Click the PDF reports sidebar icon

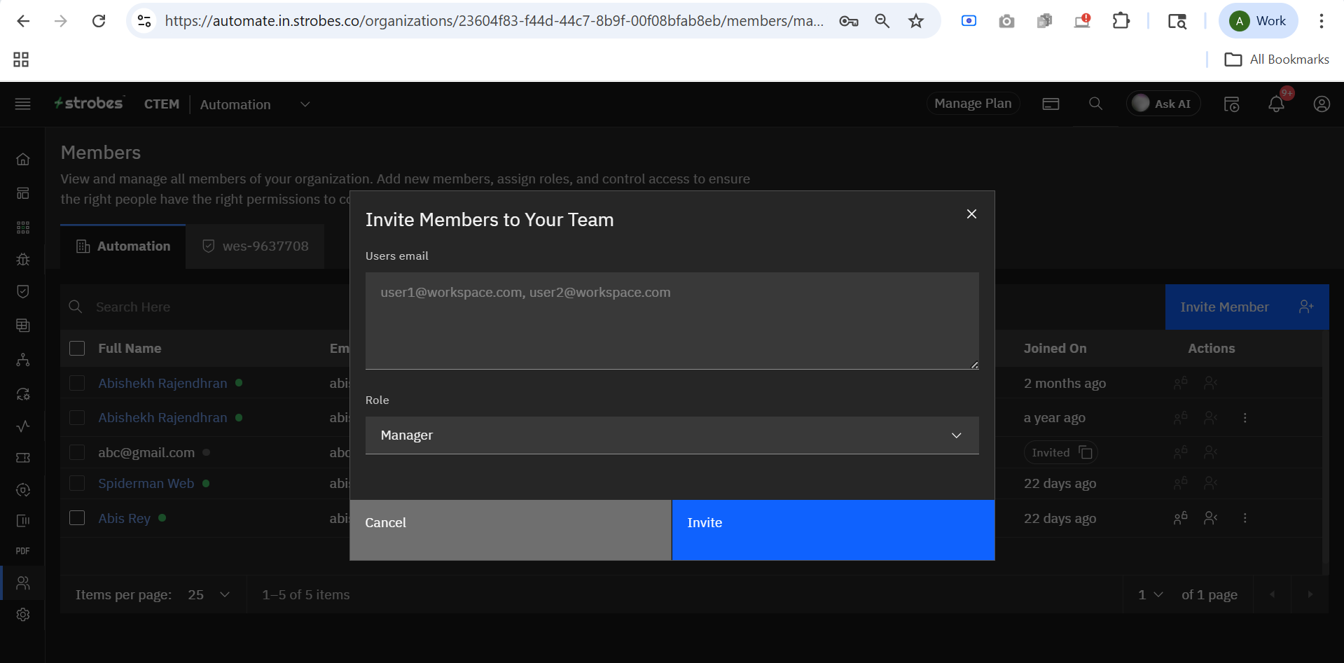[23, 551]
